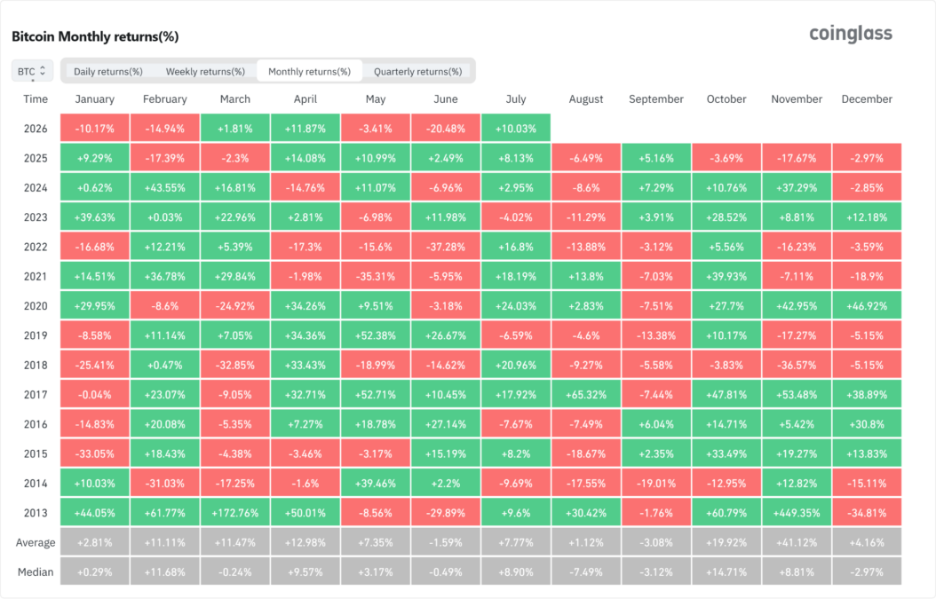Click the +11.68% median for February
The image size is (936, 599).
pos(165,571)
